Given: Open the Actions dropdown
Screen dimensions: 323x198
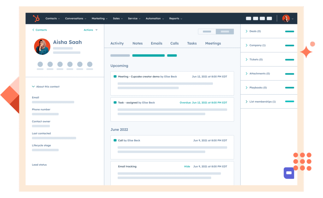Looking at the screenshot, I should tap(91, 30).
